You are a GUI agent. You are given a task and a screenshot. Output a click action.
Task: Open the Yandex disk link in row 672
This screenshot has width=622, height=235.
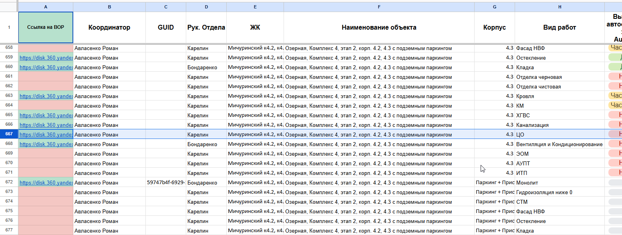[x=46, y=183]
